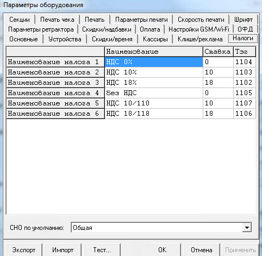Viewport: 262px width, 256px height.
Task: Open the Секции tab
Action: tap(20, 20)
